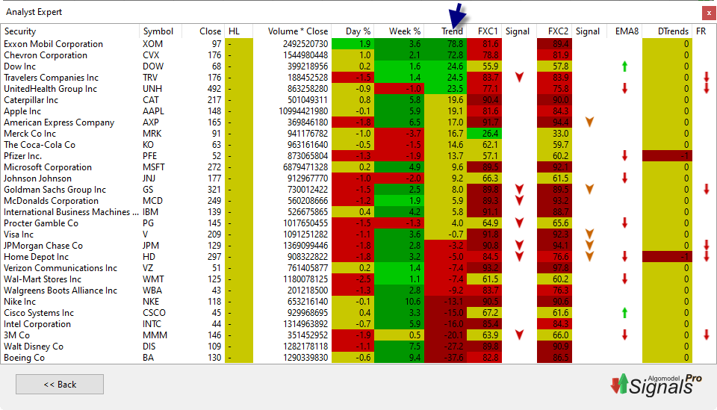This screenshot has height=410, width=717.
Task: Select the Caterpillar Inc row
Action: [x=358, y=99]
